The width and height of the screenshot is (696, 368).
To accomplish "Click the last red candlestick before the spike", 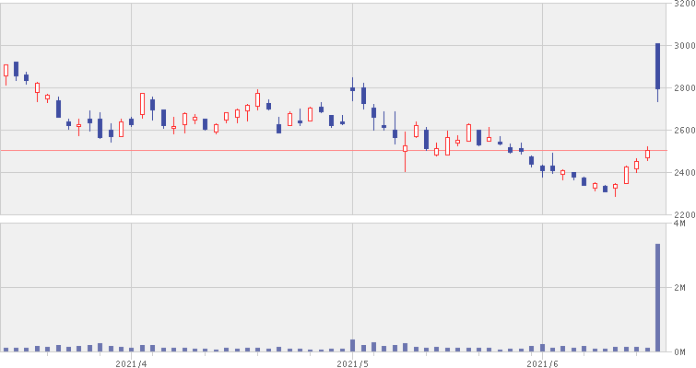I will [x=647, y=154].
